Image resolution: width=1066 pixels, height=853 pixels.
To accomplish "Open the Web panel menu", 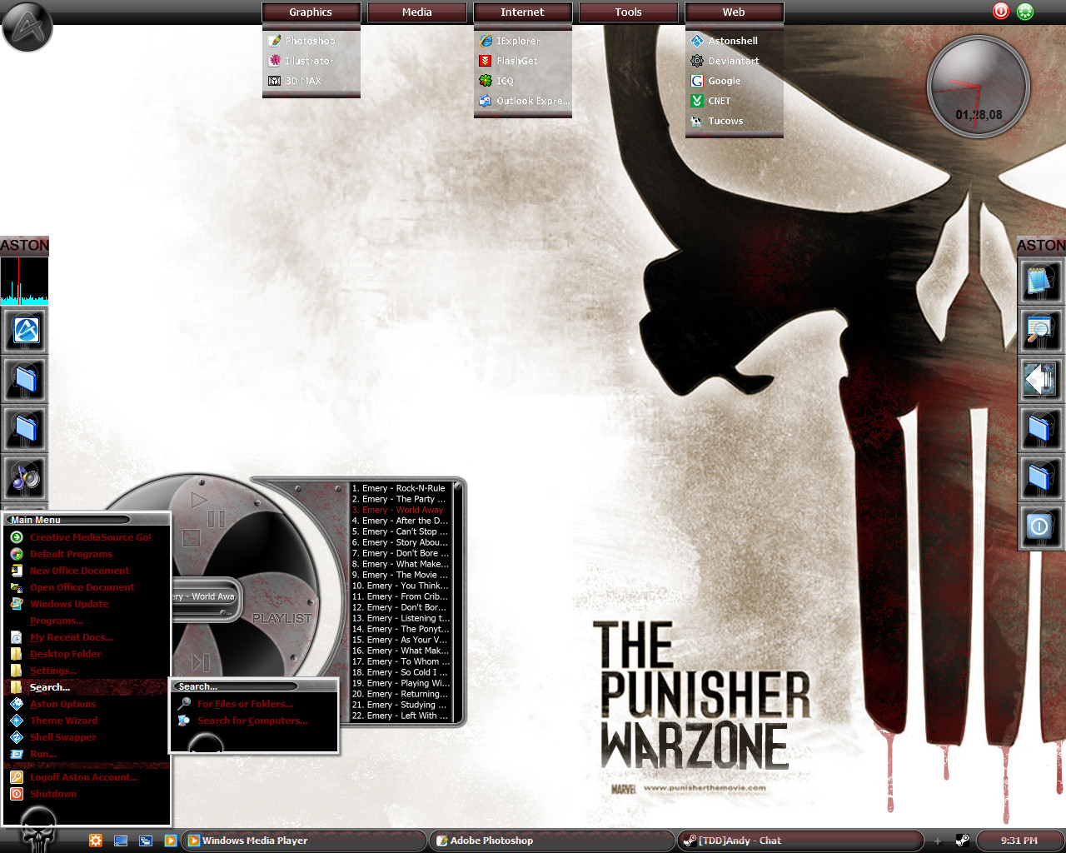I will 735,12.
